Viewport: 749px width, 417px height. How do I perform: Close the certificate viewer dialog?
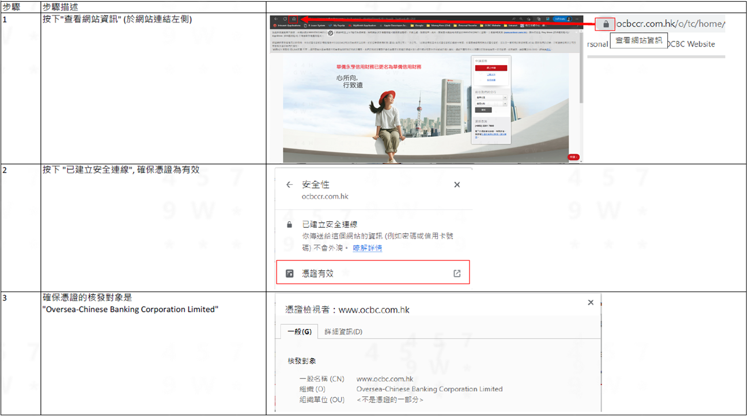591,302
